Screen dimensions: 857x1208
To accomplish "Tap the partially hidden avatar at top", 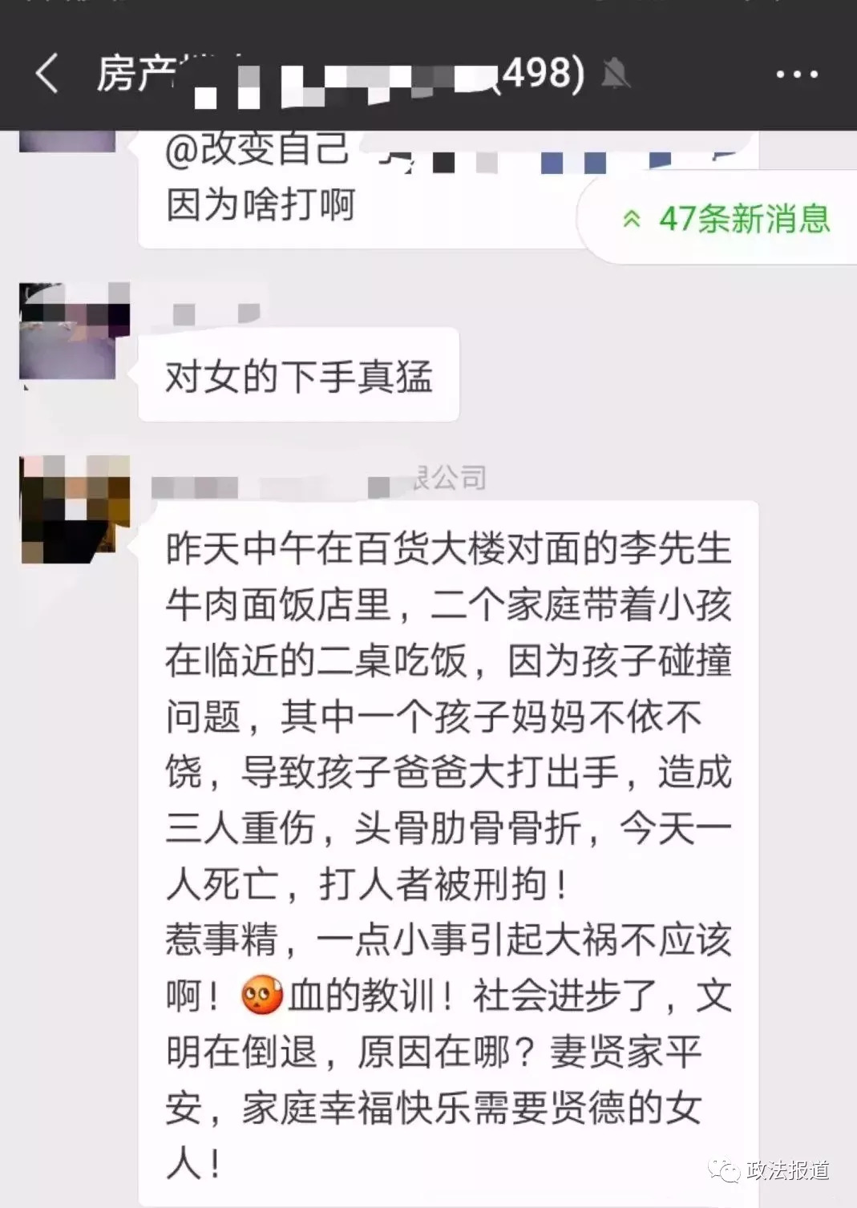I will (67, 141).
